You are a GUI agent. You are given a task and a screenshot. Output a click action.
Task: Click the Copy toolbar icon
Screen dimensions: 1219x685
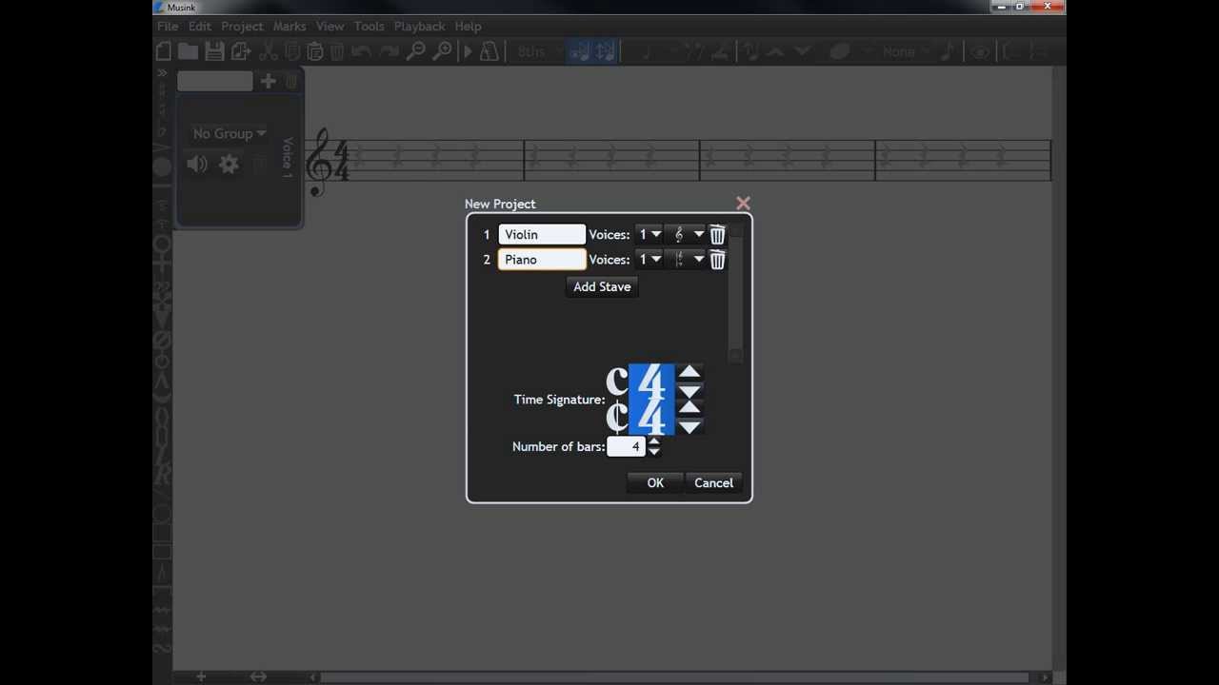(x=292, y=52)
